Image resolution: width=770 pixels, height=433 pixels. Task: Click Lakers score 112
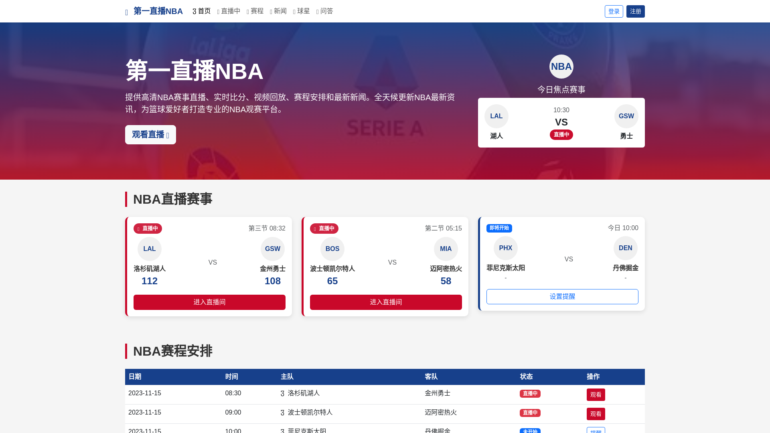(150, 281)
